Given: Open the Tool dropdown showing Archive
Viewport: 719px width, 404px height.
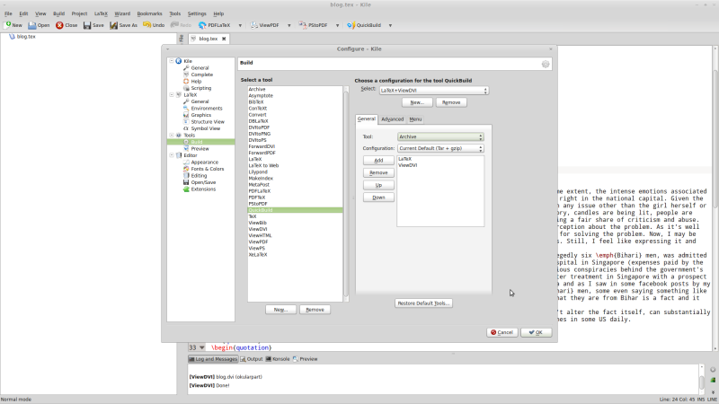Looking at the screenshot, I should pyautogui.click(x=440, y=137).
